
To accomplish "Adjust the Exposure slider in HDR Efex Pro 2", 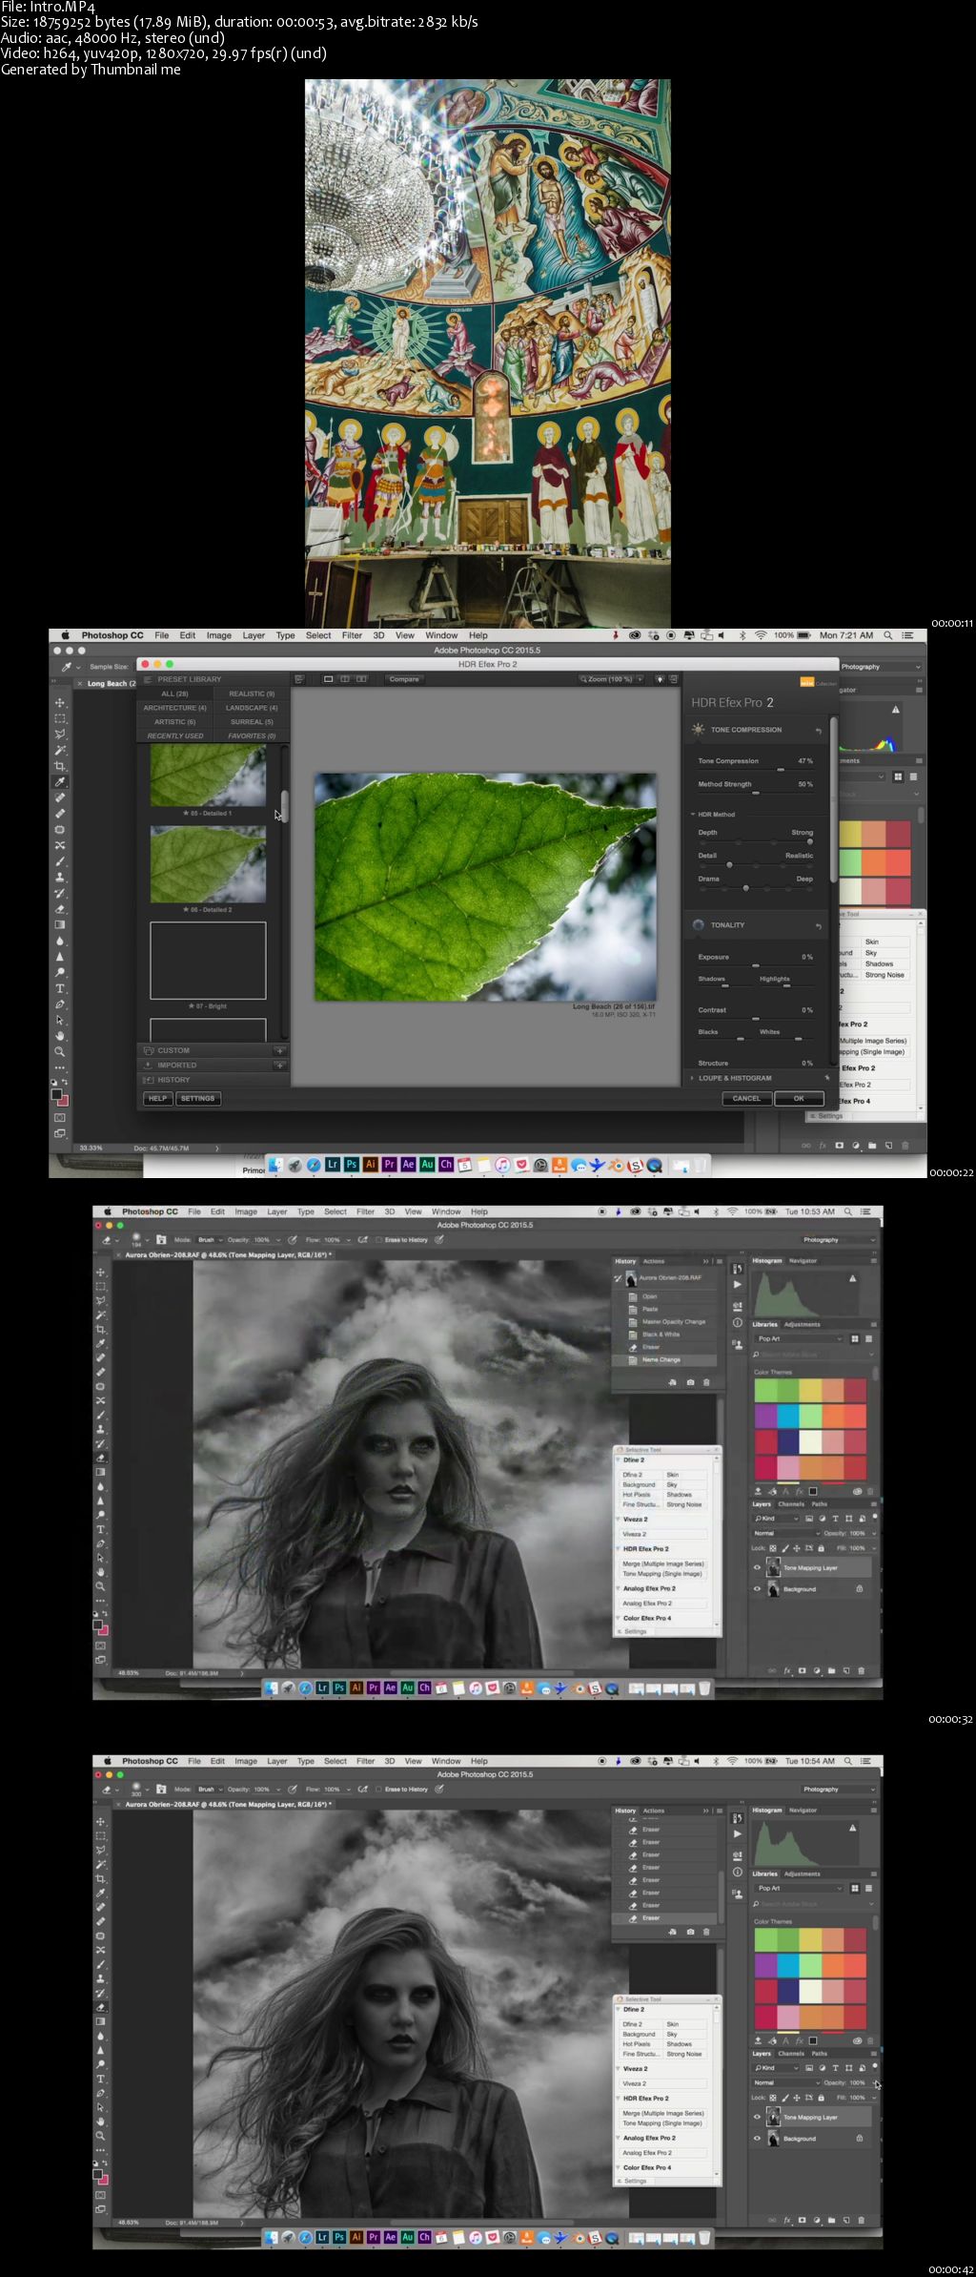I will pyautogui.click(x=756, y=965).
